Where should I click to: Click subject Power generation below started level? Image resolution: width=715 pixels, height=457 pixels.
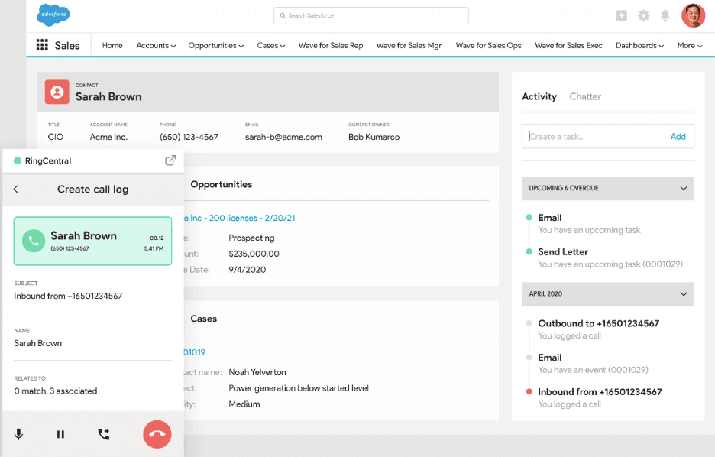[299, 388]
